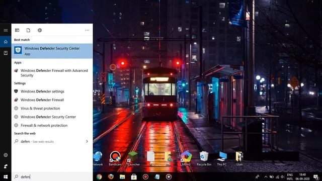The image size is (322, 181).
Task: Open Action Center notifications icon
Action: pos(316,176)
